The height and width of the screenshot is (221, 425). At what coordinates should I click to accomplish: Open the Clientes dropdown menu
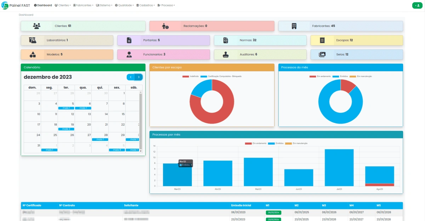point(63,5)
